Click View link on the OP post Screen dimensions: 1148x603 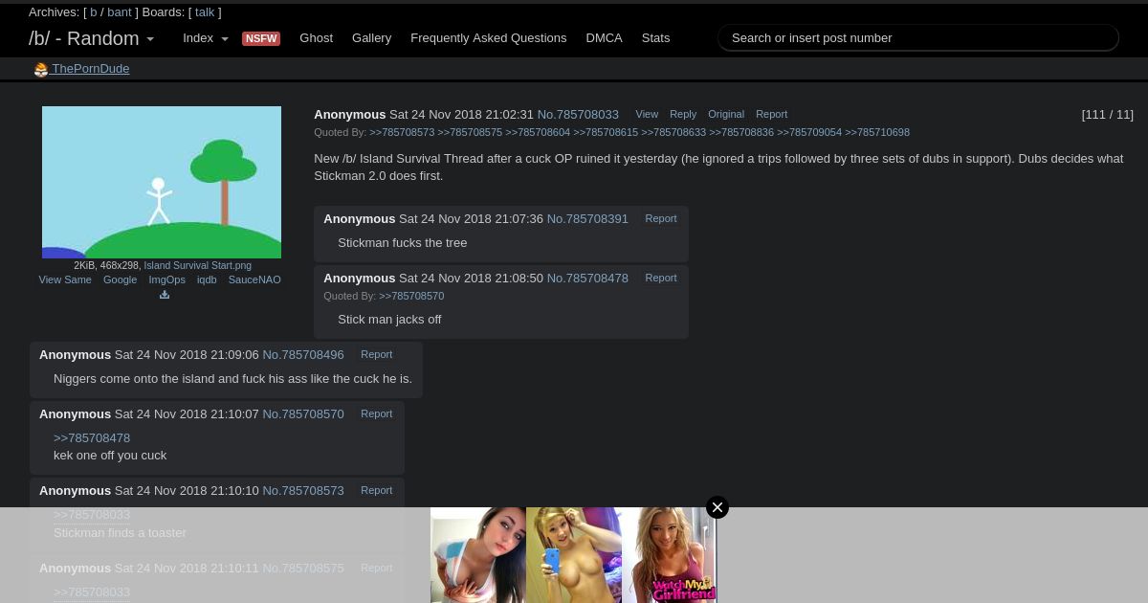point(647,115)
